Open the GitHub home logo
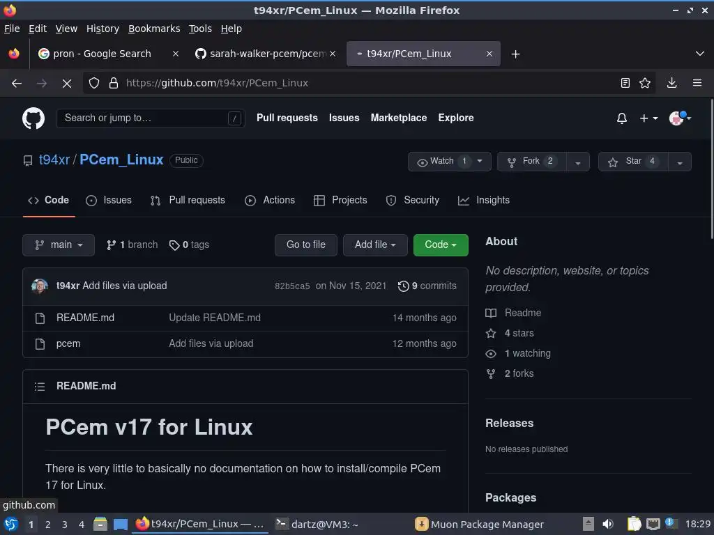 coord(33,118)
